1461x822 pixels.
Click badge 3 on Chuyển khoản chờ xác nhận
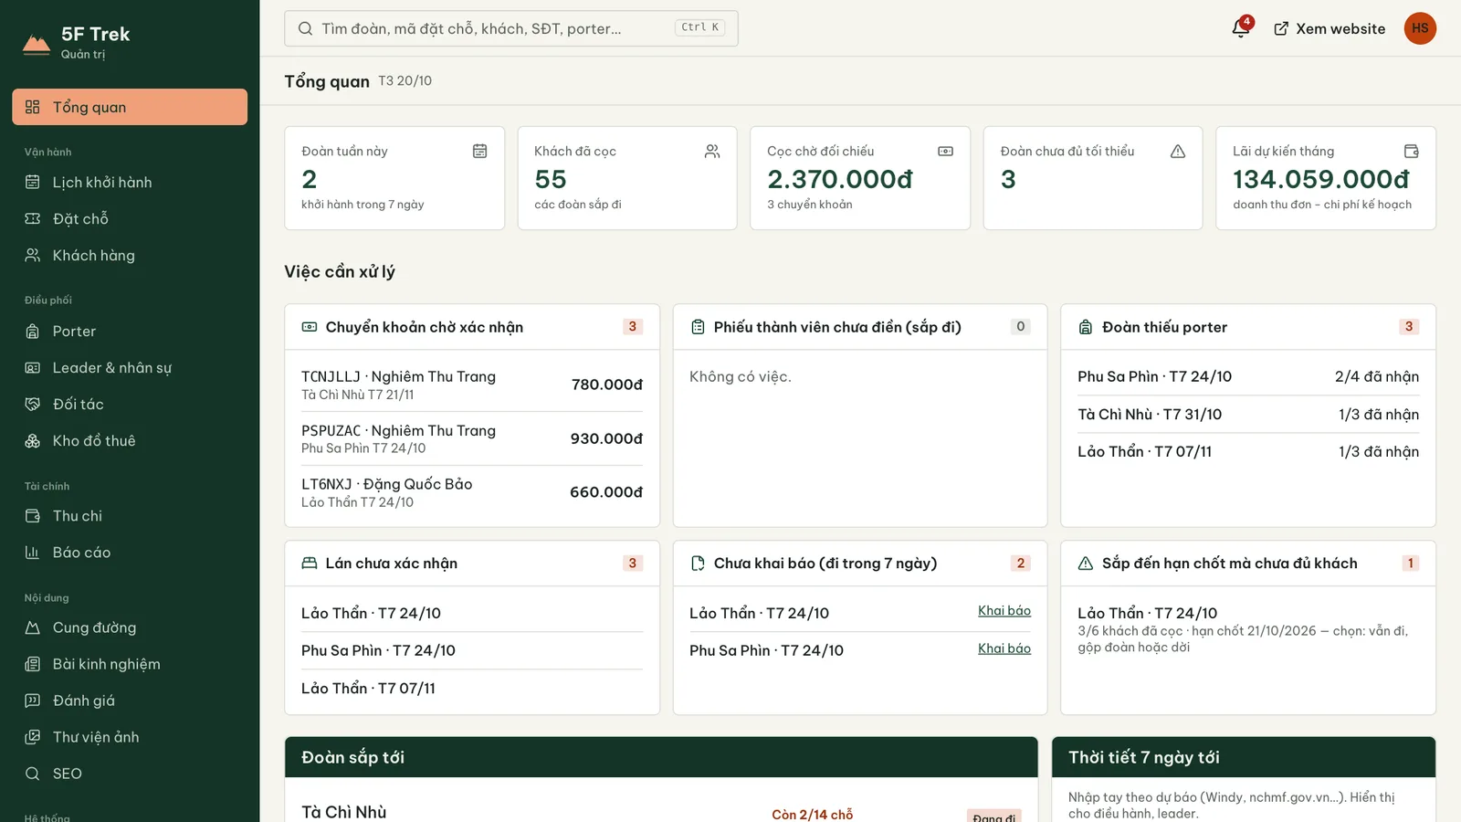point(632,327)
